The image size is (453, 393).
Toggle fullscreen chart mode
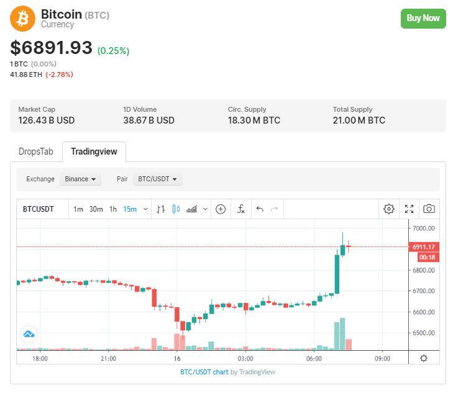pyautogui.click(x=409, y=209)
